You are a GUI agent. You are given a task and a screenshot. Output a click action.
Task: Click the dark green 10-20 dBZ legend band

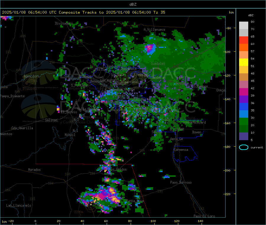(244, 129)
